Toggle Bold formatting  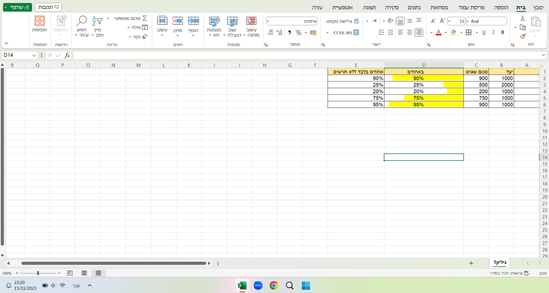[503, 32]
